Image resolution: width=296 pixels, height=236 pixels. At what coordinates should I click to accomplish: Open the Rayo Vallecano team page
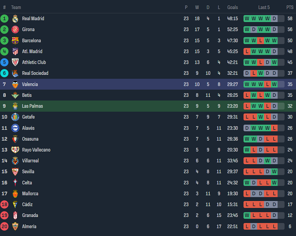[x=36, y=150]
